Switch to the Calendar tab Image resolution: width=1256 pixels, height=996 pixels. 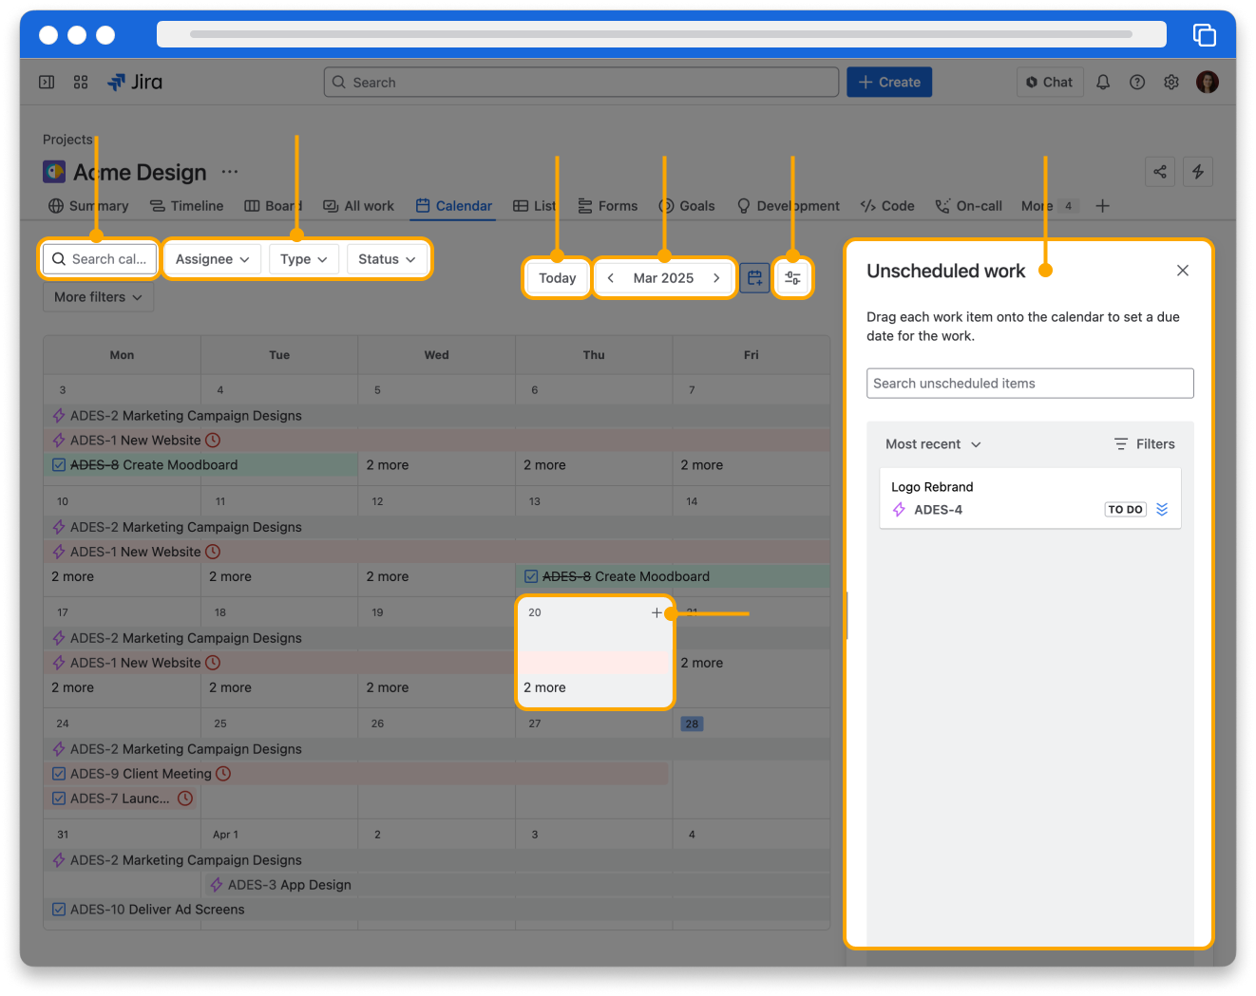click(453, 206)
